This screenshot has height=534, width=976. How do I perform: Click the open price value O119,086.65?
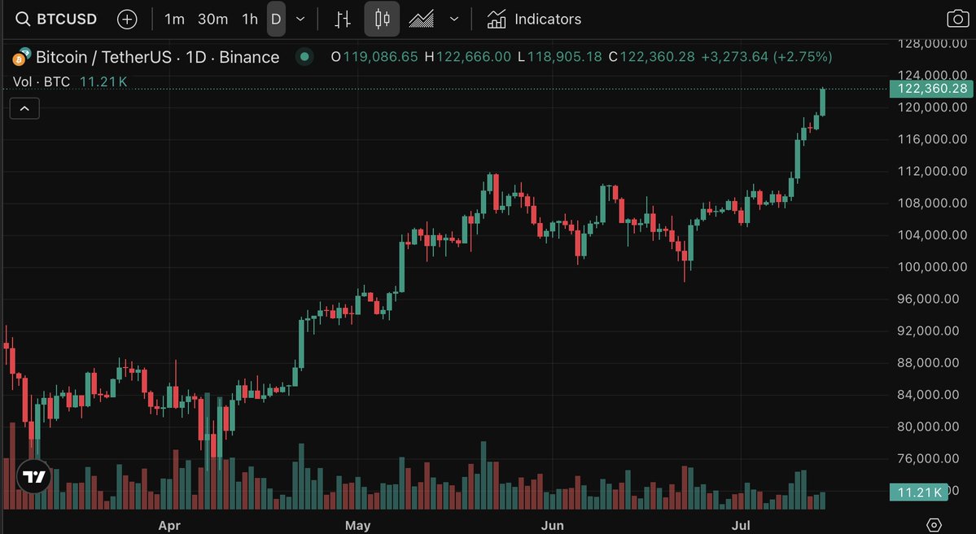coord(374,57)
